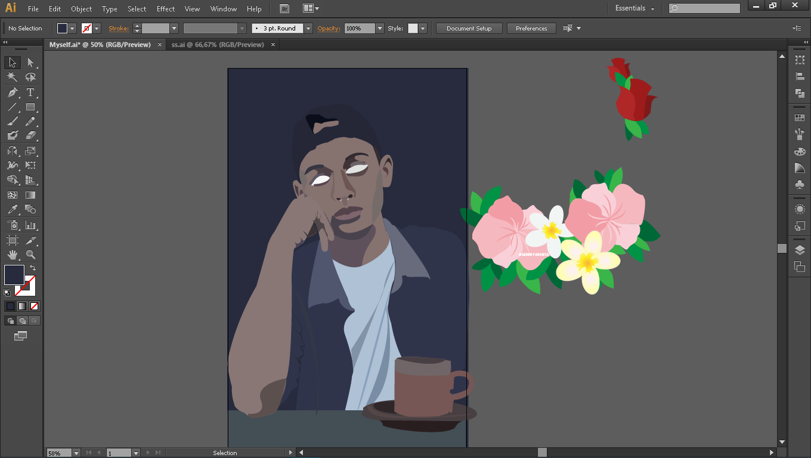Screen dimensions: 811x458
Task: Select the Mesh tool
Action: coord(12,195)
